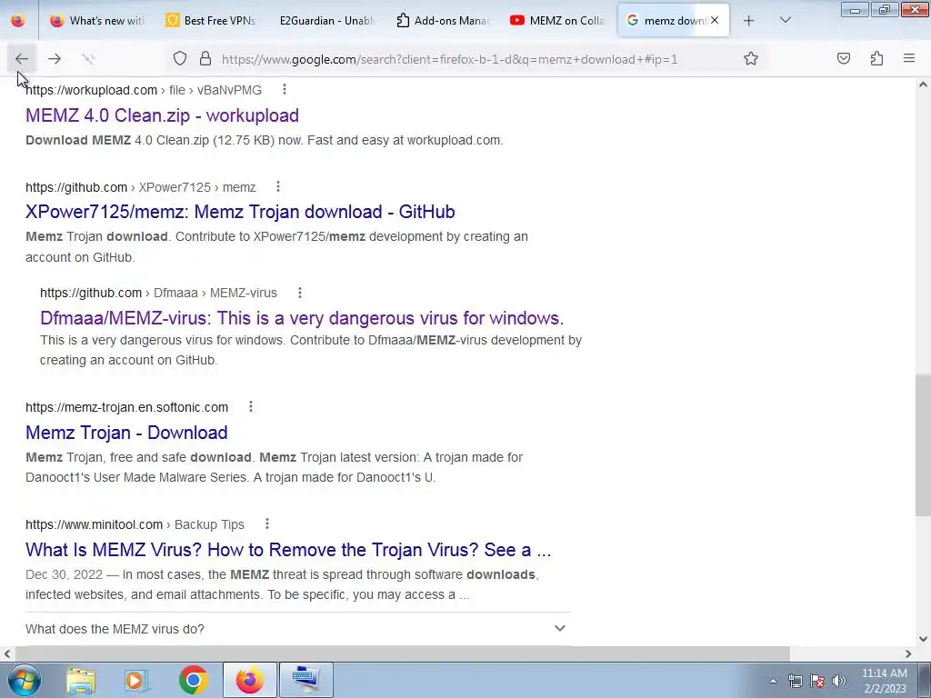Screen dimensions: 931x698
Task: Switch to the 'Best Free VPNs' tab
Action: [211, 20]
